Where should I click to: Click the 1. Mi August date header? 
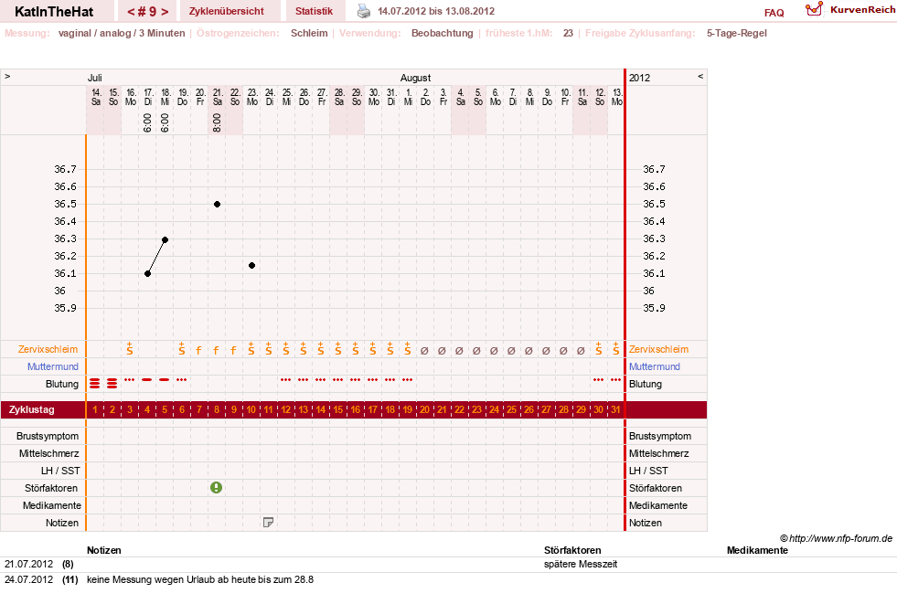click(x=408, y=97)
